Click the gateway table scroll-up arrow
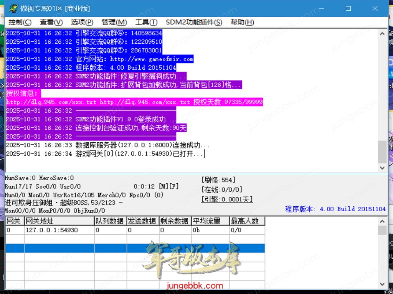 tap(382, 221)
